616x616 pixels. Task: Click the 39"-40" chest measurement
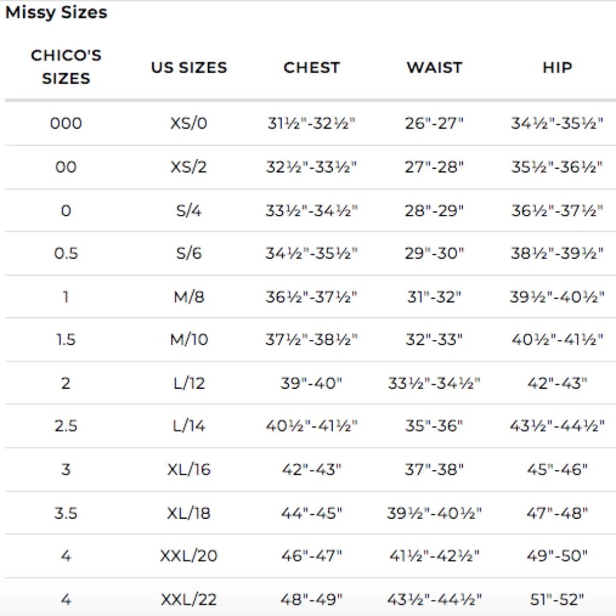click(x=312, y=383)
